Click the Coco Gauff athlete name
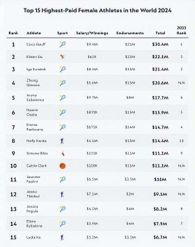The height and width of the screenshot is (247, 195). [36, 44]
